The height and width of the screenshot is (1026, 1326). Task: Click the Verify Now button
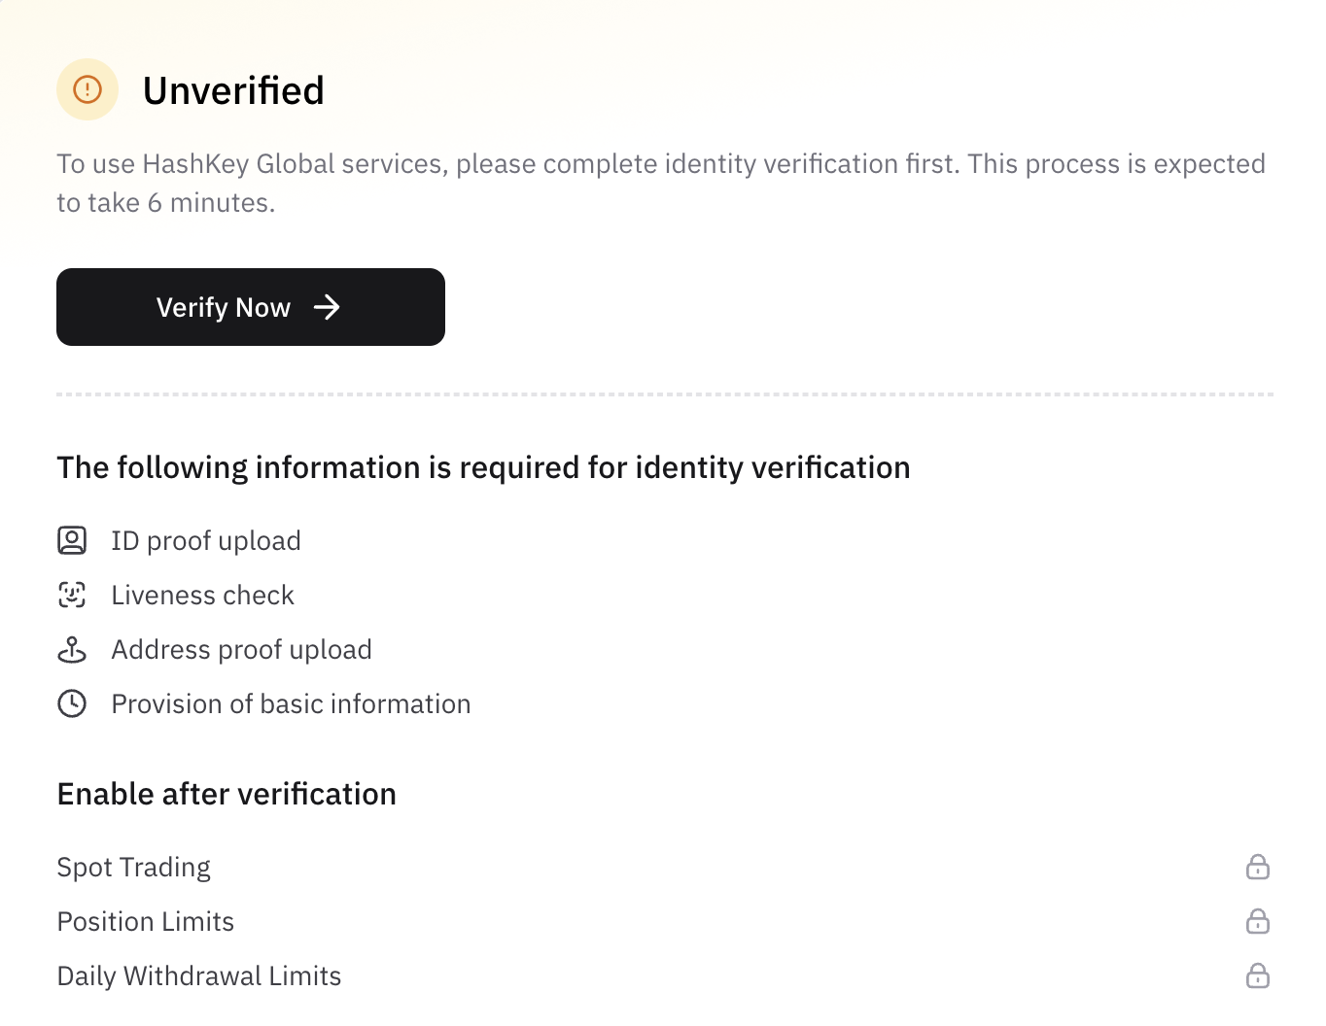pyautogui.click(x=251, y=307)
